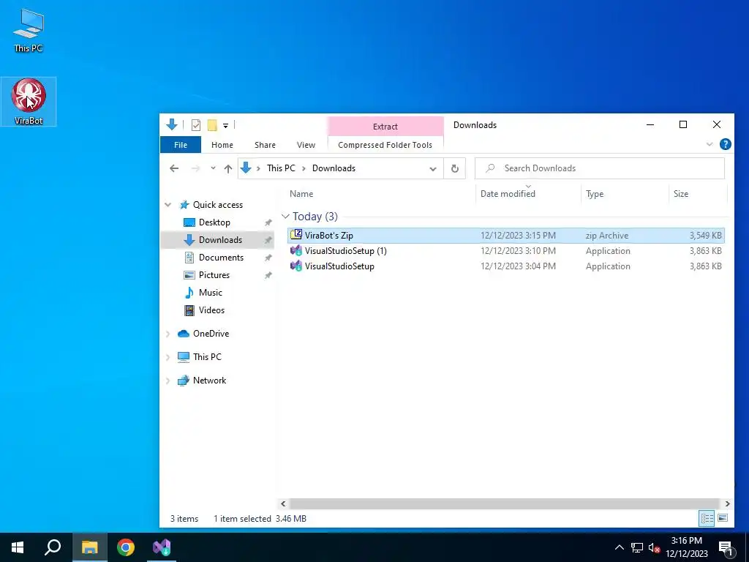Go back with the Back arrow

click(x=174, y=168)
